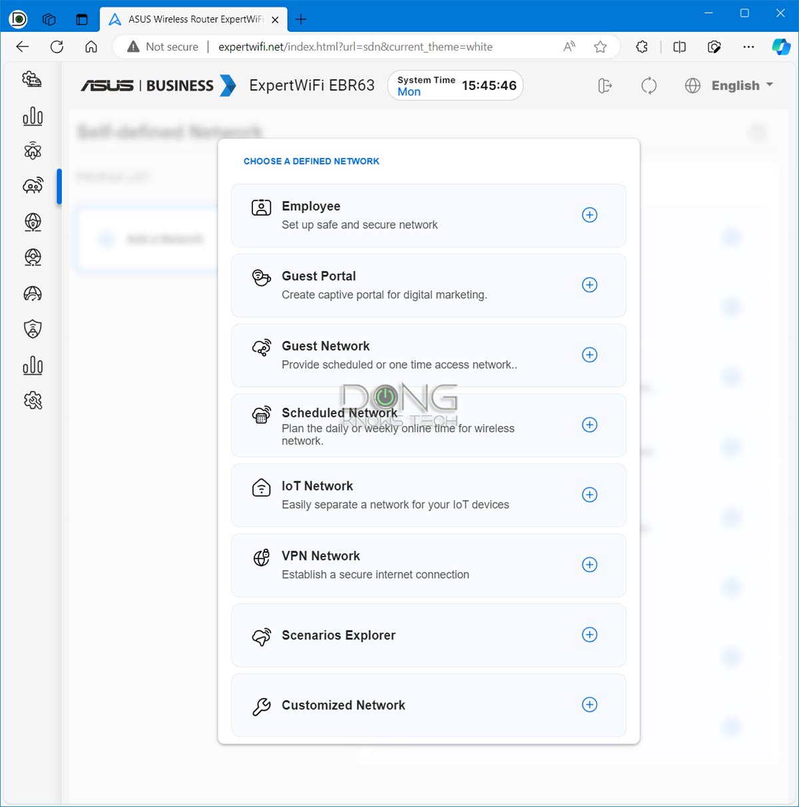Image resolution: width=799 pixels, height=807 pixels.
Task: Open the first bar chart sidebar icon
Action: [32, 117]
